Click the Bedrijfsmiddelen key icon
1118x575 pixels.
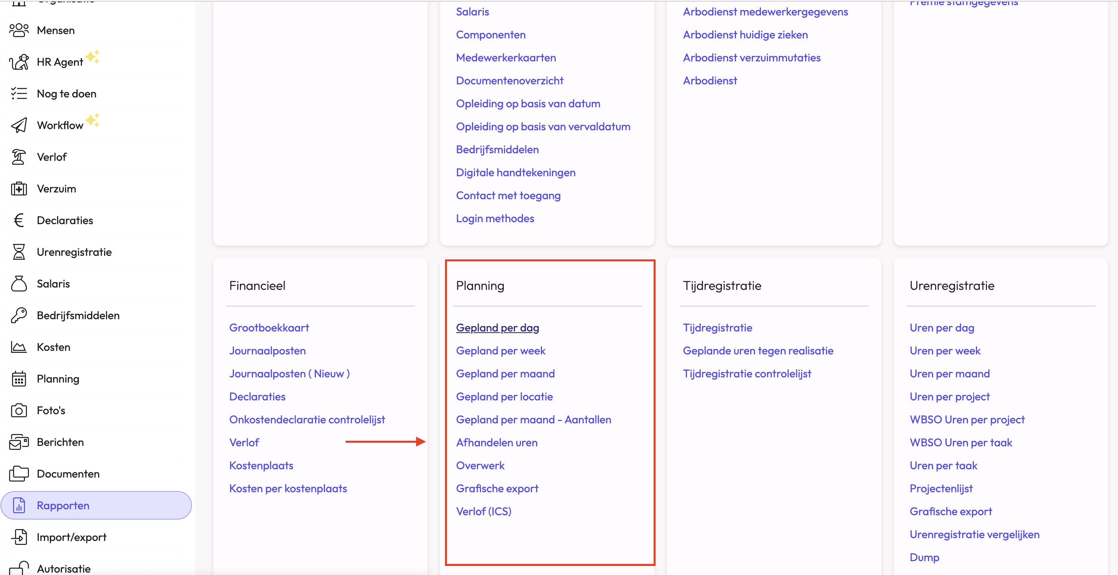click(x=19, y=316)
